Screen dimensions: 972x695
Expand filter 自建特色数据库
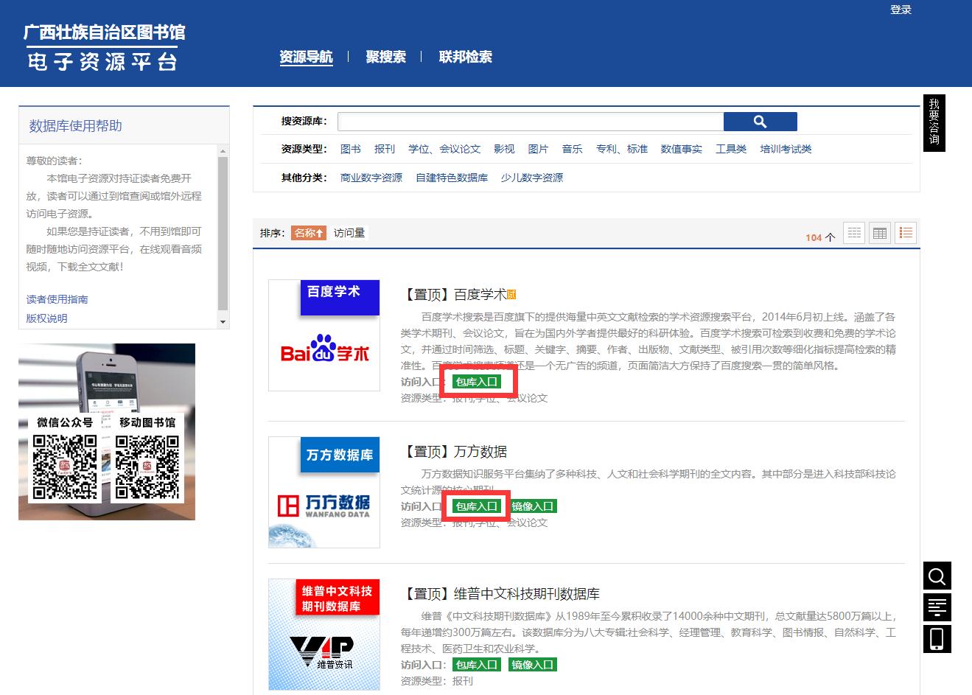coord(452,177)
